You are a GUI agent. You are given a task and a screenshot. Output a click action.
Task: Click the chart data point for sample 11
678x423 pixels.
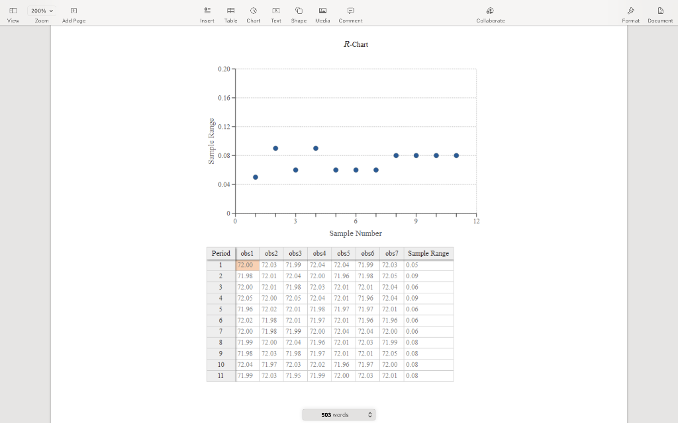pos(456,155)
